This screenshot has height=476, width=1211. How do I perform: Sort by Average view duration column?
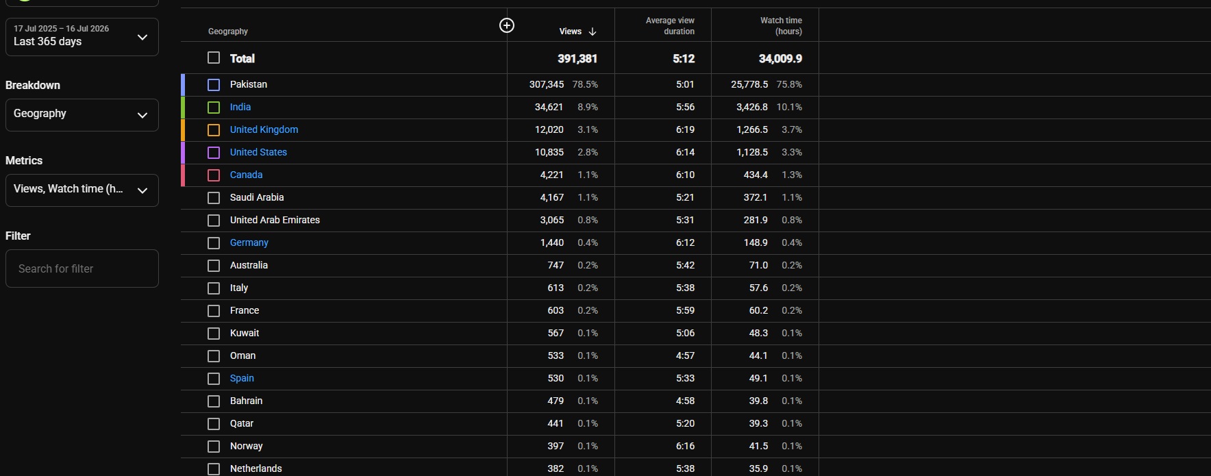(x=670, y=26)
